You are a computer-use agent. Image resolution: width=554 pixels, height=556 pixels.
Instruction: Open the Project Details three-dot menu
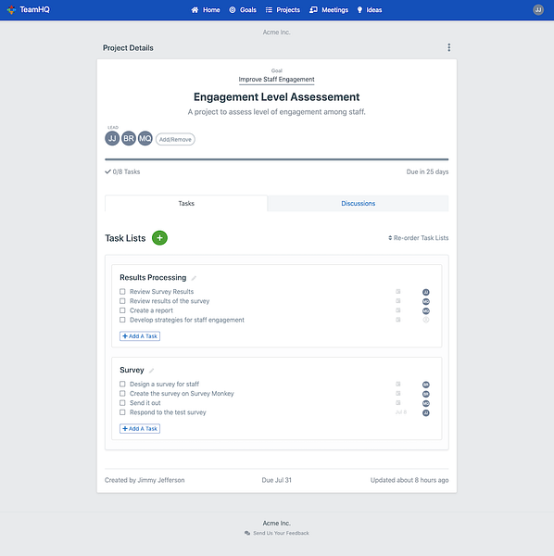point(448,47)
